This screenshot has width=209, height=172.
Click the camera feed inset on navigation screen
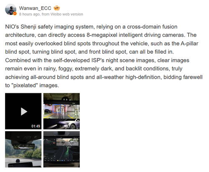tap(67, 142)
